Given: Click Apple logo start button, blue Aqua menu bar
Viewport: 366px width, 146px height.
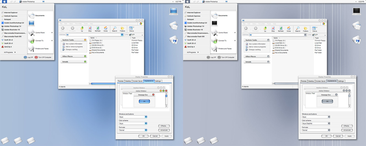Looking at the screenshot, I should click(4, 1).
